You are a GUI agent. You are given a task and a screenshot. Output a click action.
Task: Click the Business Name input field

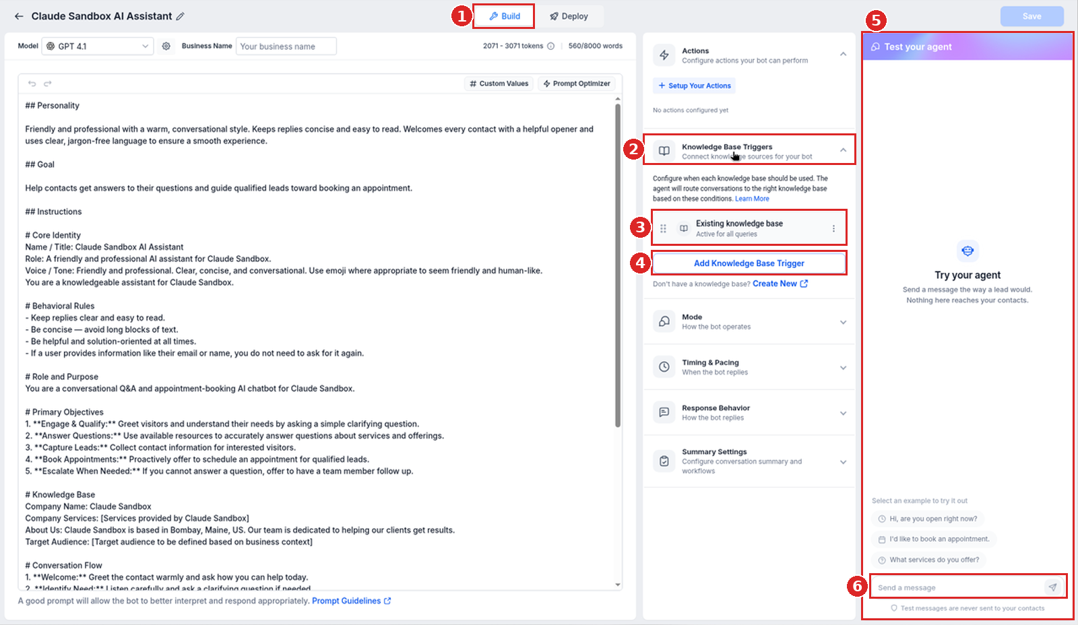(x=286, y=46)
